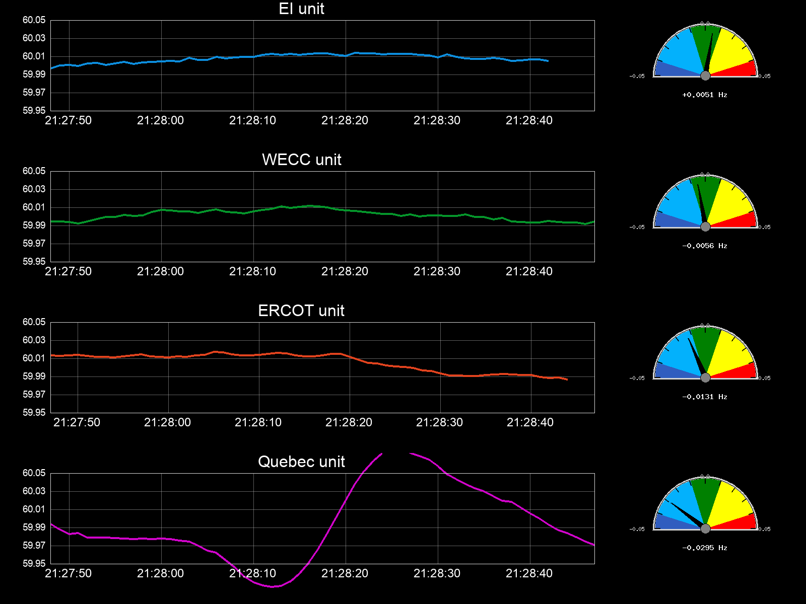Click '21:28:20' under the EI chart
The image size is (806, 604).
[345, 120]
